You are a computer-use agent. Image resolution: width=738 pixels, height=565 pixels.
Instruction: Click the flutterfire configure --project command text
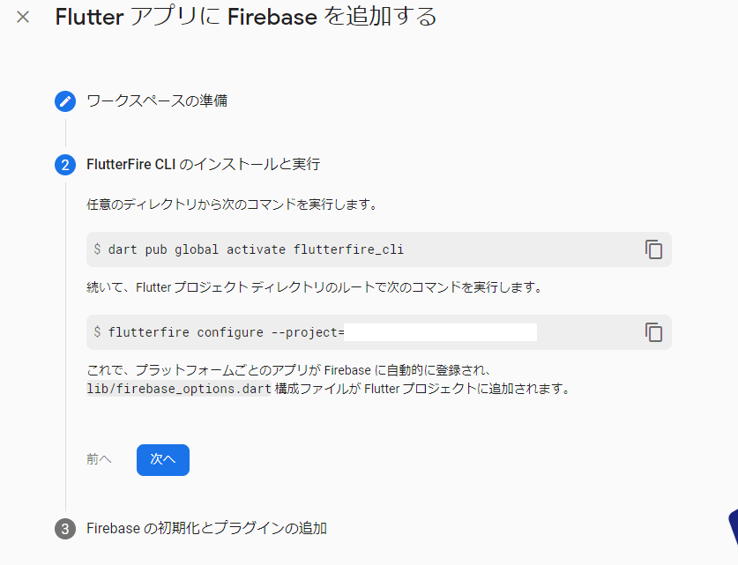(225, 332)
